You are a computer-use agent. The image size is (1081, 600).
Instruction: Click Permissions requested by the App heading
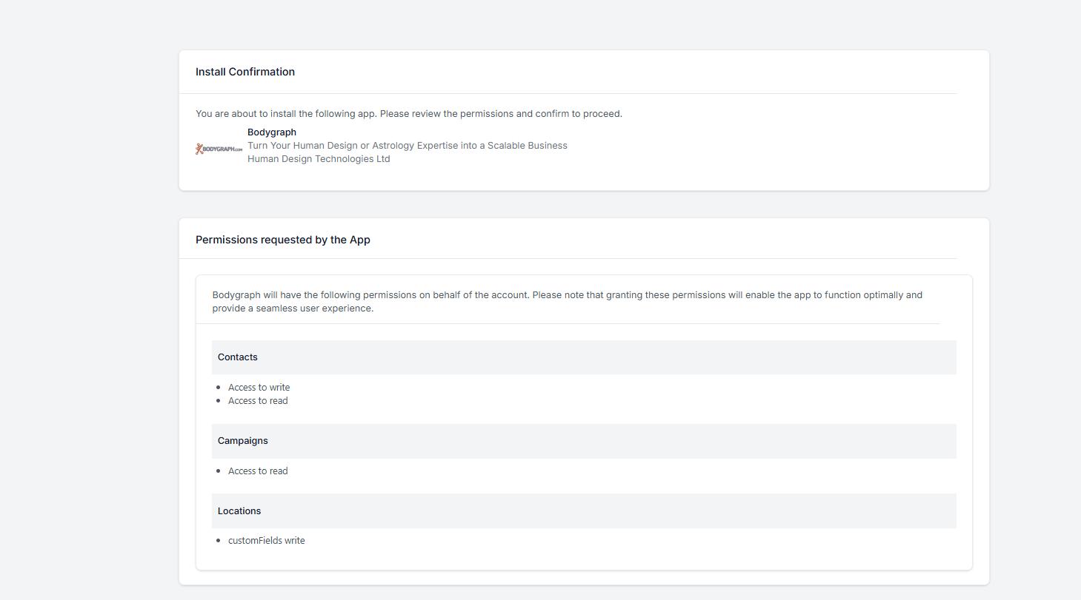pos(283,240)
